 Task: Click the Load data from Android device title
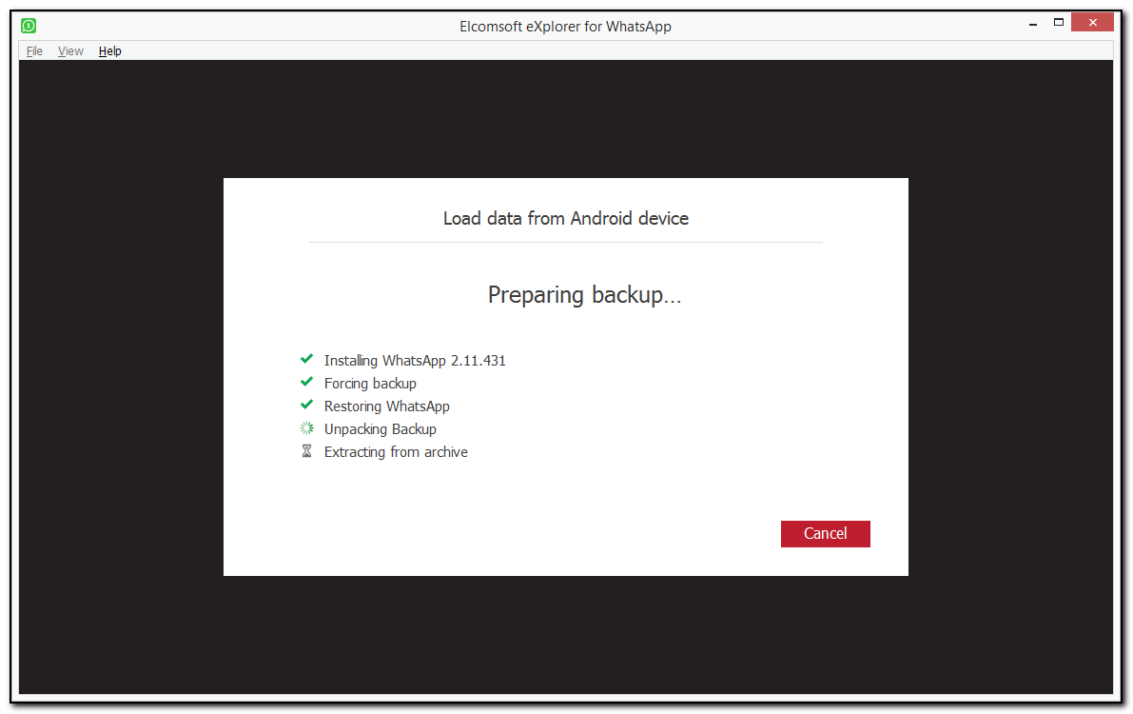pos(565,218)
